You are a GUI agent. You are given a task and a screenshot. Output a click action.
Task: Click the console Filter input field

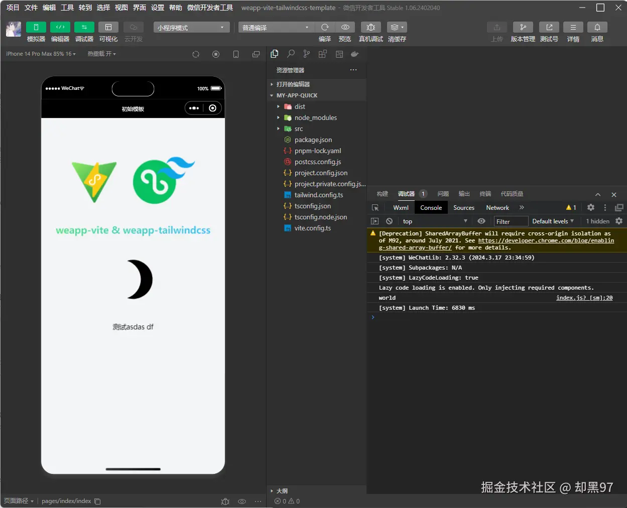point(511,221)
